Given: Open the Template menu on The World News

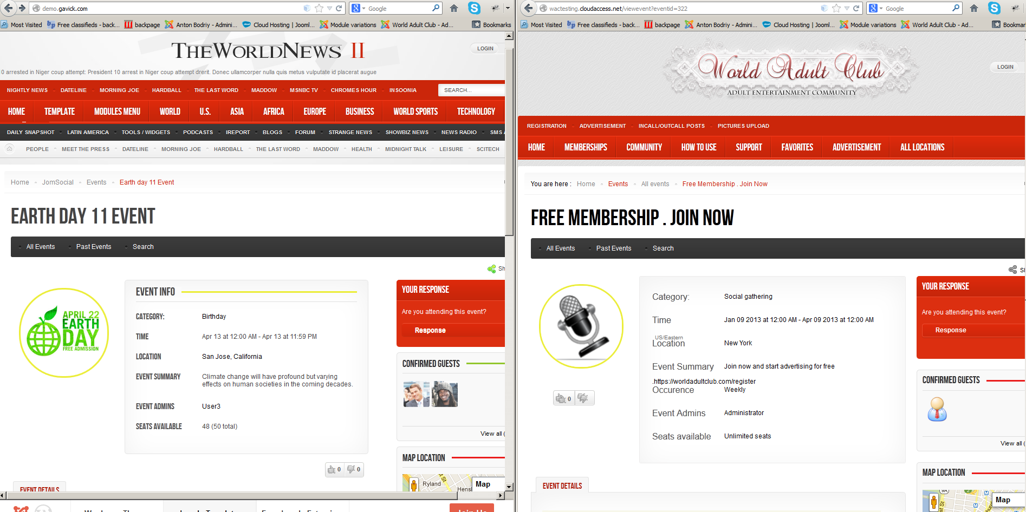Looking at the screenshot, I should [x=60, y=111].
